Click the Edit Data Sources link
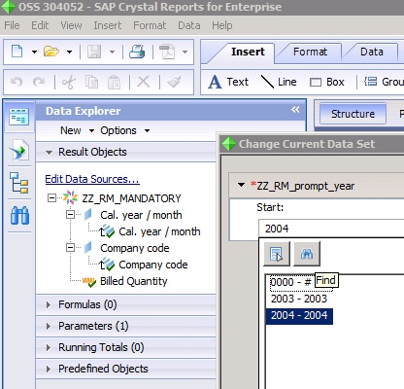 coord(92,179)
